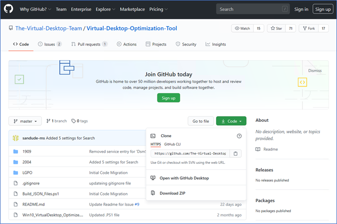Open the .gitignore file

(x=31, y=183)
